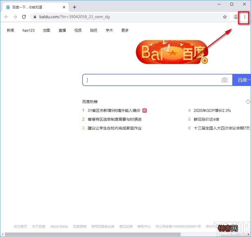The image size is (251, 237).
Task: Minimize the browser window
Action: pyautogui.click(x=219, y=4)
